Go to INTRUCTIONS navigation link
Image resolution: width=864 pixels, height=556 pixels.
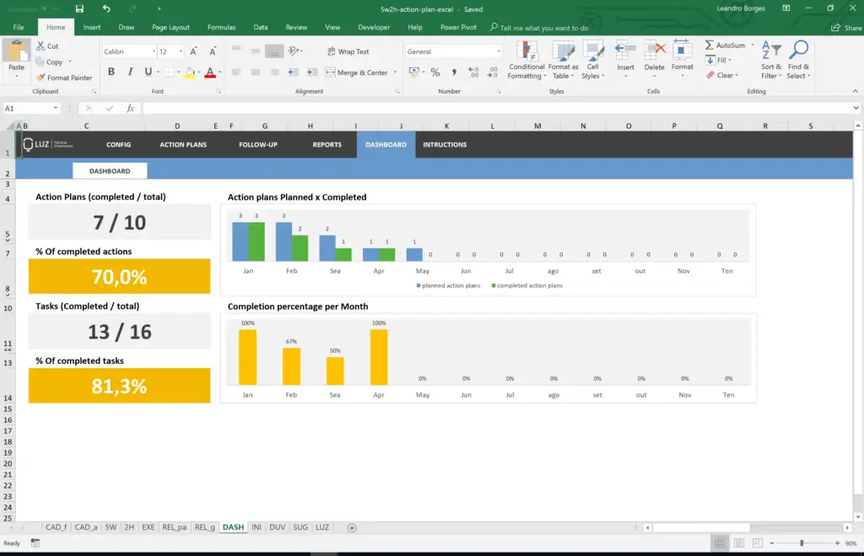tap(445, 145)
